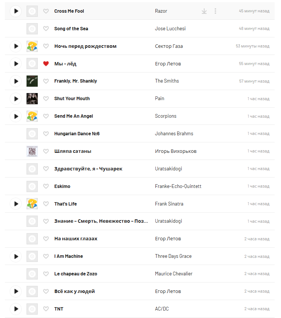This screenshot has height=318, width=281.
Task: Start playback of That's Life
Action: click(16, 204)
